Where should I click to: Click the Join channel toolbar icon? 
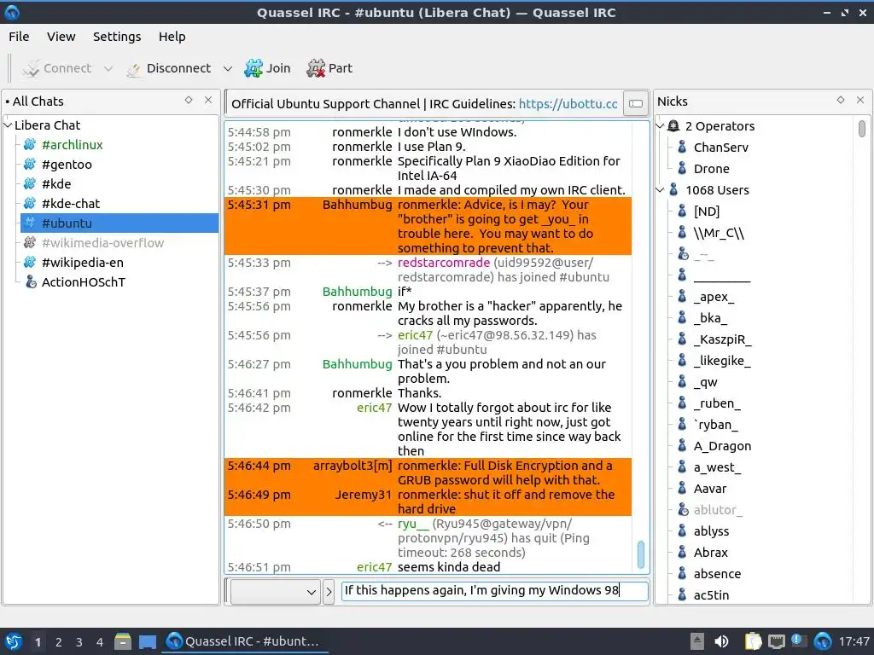pyautogui.click(x=253, y=68)
